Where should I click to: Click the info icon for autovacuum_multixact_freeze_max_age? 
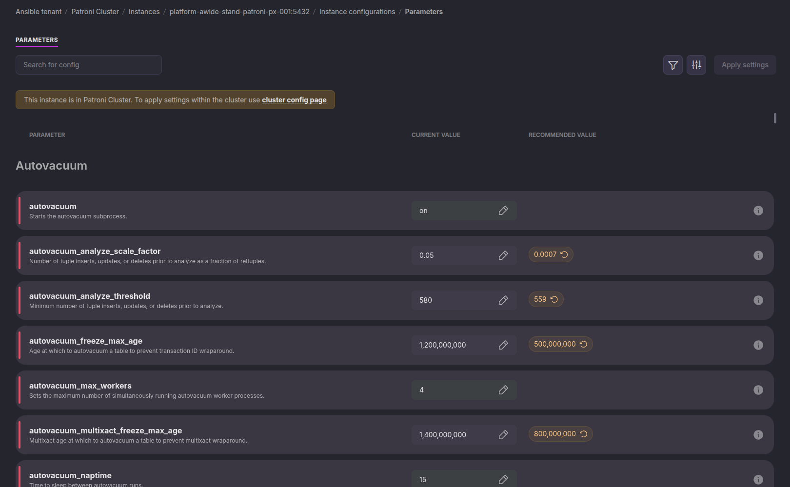tap(758, 434)
